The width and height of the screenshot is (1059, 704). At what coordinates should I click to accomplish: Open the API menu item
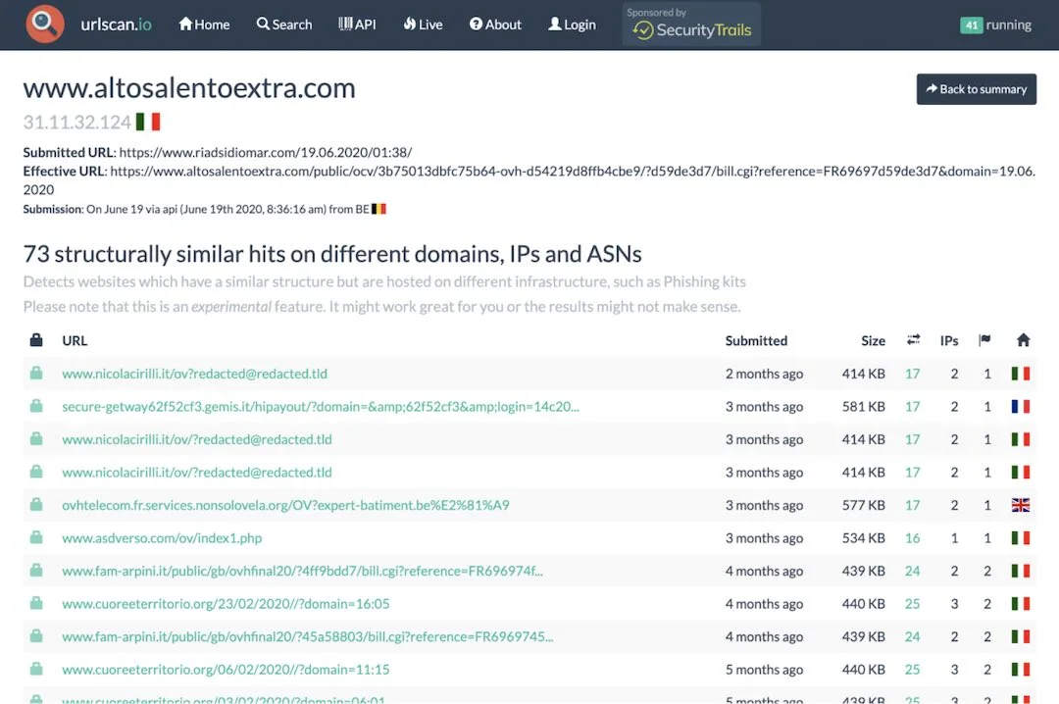[x=357, y=25]
